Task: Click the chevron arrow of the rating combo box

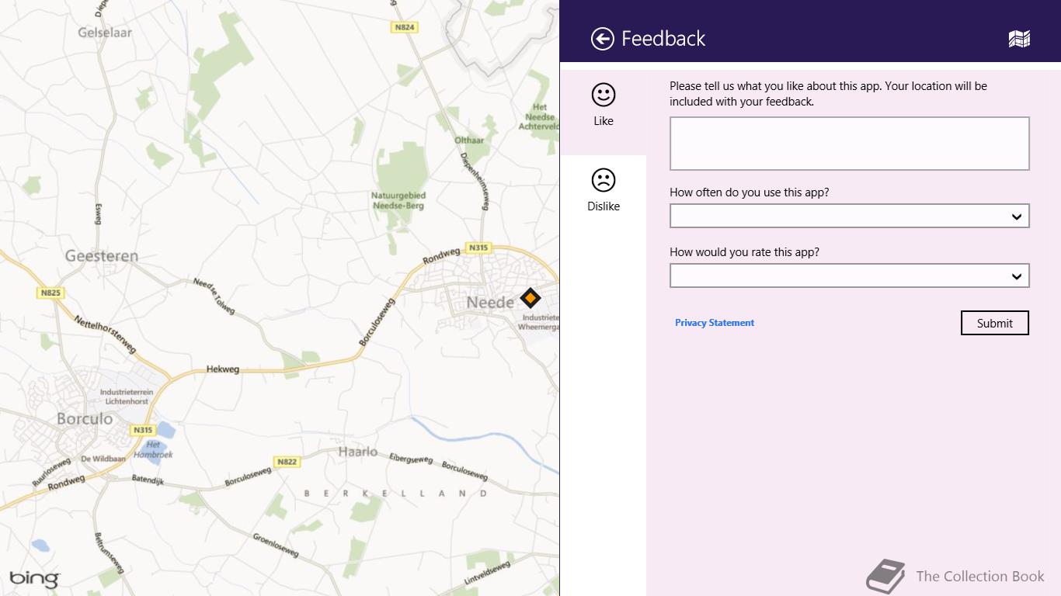Action: point(1016,276)
